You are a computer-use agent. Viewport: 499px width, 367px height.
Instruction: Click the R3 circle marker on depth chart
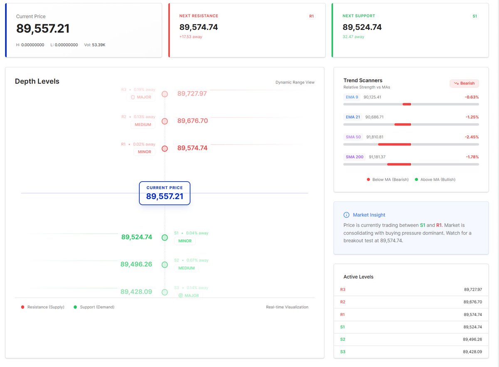tap(165, 94)
